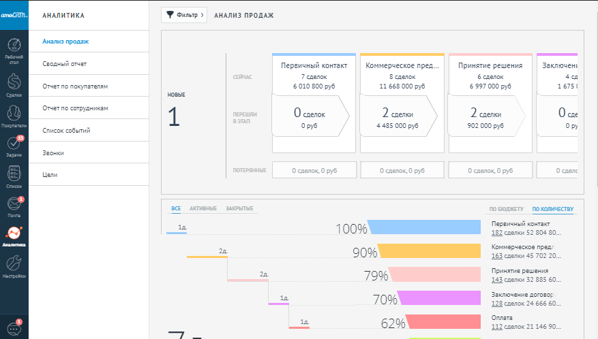Switch funnel view to По бюджету
Image resolution: width=598 pixels, height=339 pixels.
506,209
